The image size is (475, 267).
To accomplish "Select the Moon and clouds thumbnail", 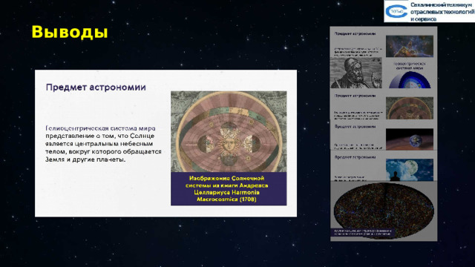I will tap(410, 170).
